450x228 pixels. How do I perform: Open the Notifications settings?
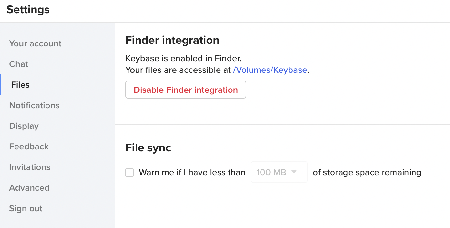click(x=34, y=105)
